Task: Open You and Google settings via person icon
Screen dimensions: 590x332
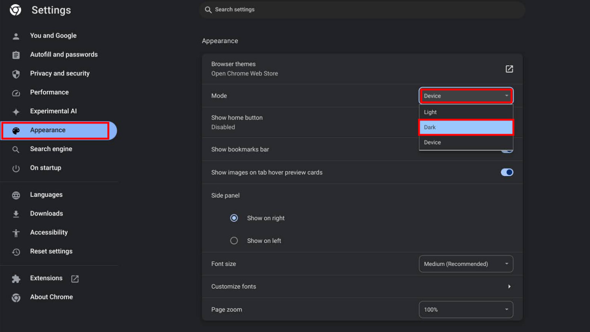Action: [x=16, y=35]
